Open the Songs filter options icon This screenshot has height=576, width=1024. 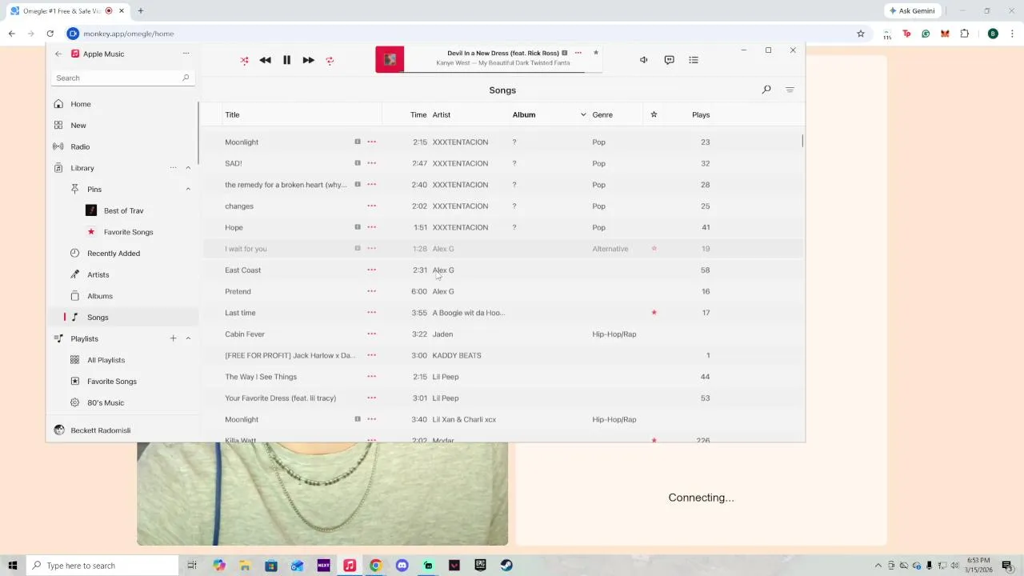point(790,90)
